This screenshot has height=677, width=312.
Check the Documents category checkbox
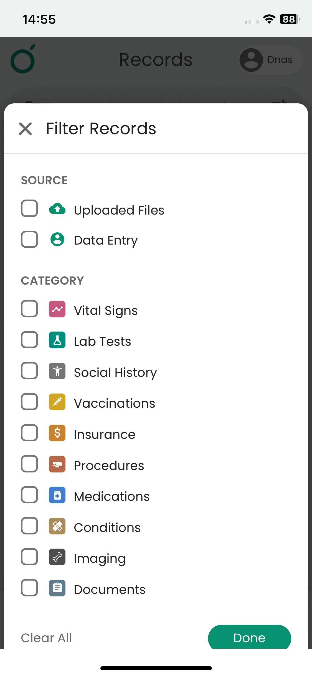pos(29,588)
